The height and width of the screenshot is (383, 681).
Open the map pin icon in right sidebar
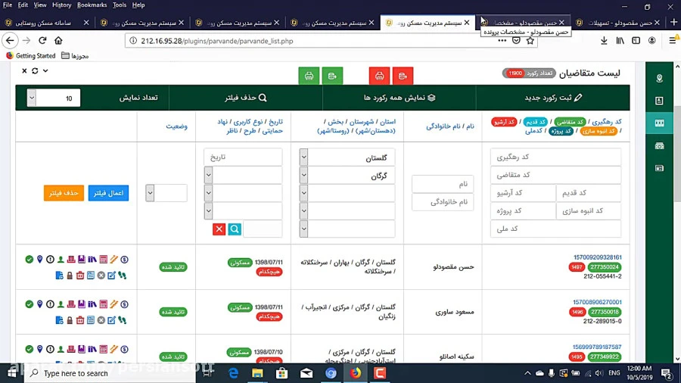659,79
